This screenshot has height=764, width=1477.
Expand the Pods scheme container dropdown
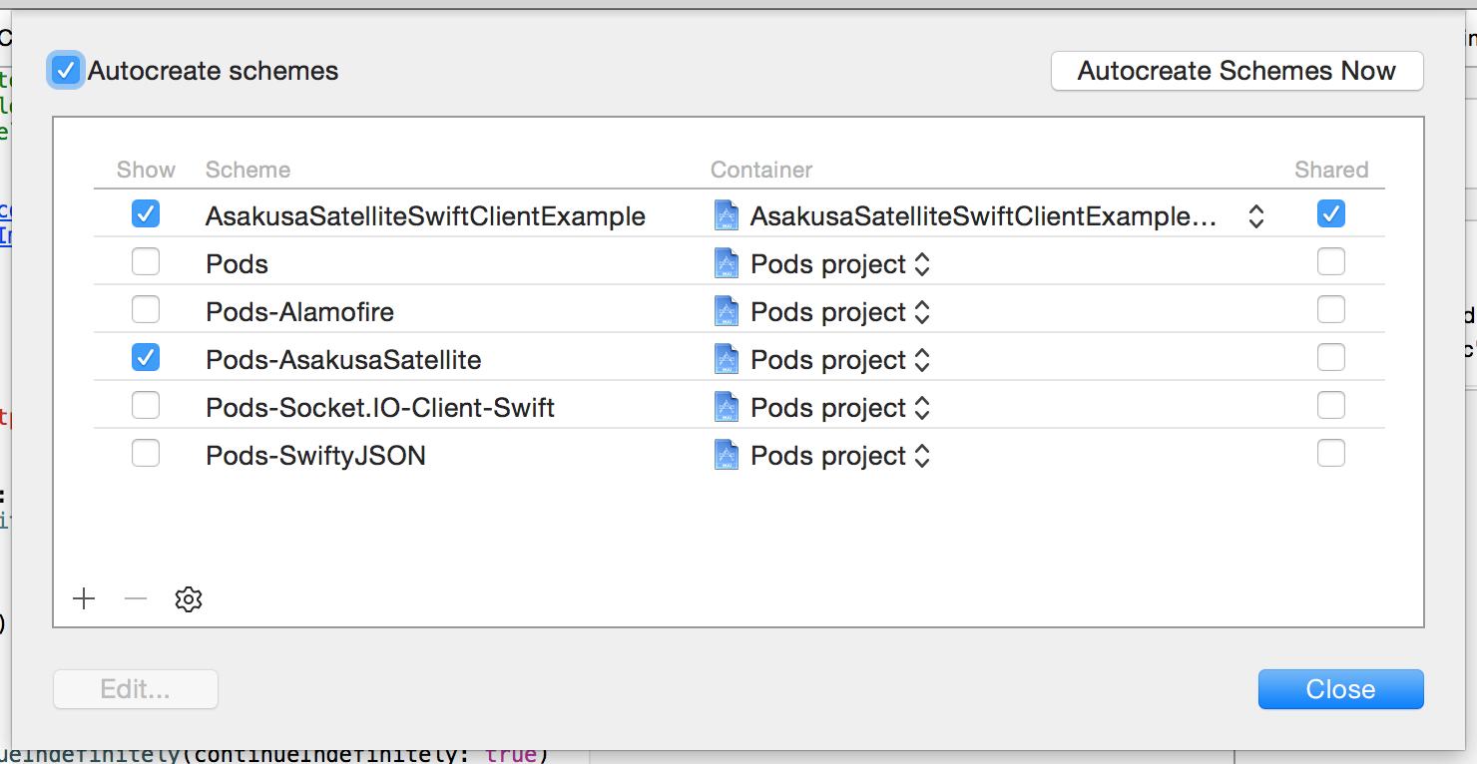pos(923,264)
